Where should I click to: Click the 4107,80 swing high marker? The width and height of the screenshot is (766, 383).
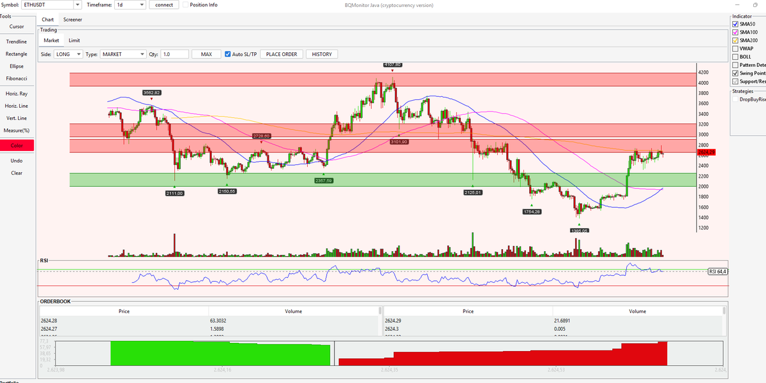(x=393, y=65)
